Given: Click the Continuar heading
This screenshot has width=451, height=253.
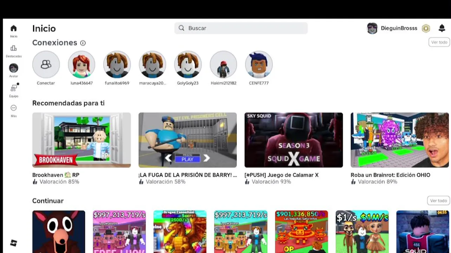Looking at the screenshot, I should tap(48, 201).
